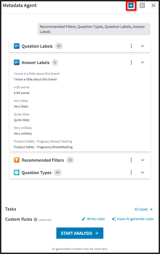Close the Metadata Agent panel

click(153, 6)
